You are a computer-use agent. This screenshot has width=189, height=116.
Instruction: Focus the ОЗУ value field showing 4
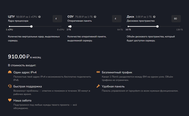(x=116, y=19)
